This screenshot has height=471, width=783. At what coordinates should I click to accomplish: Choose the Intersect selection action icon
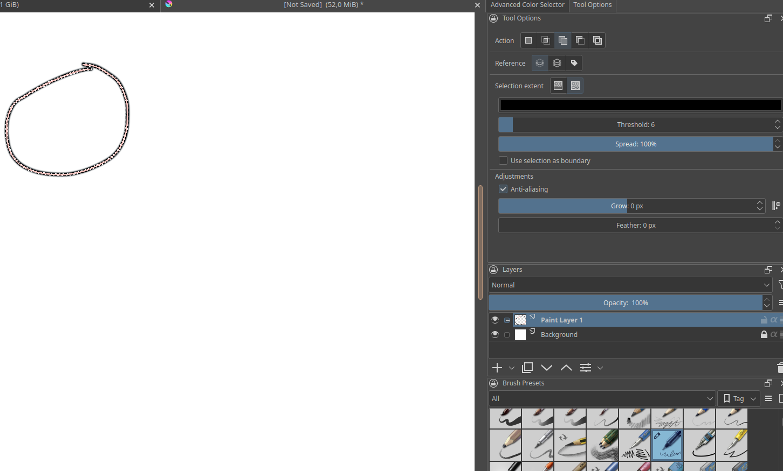(546, 40)
